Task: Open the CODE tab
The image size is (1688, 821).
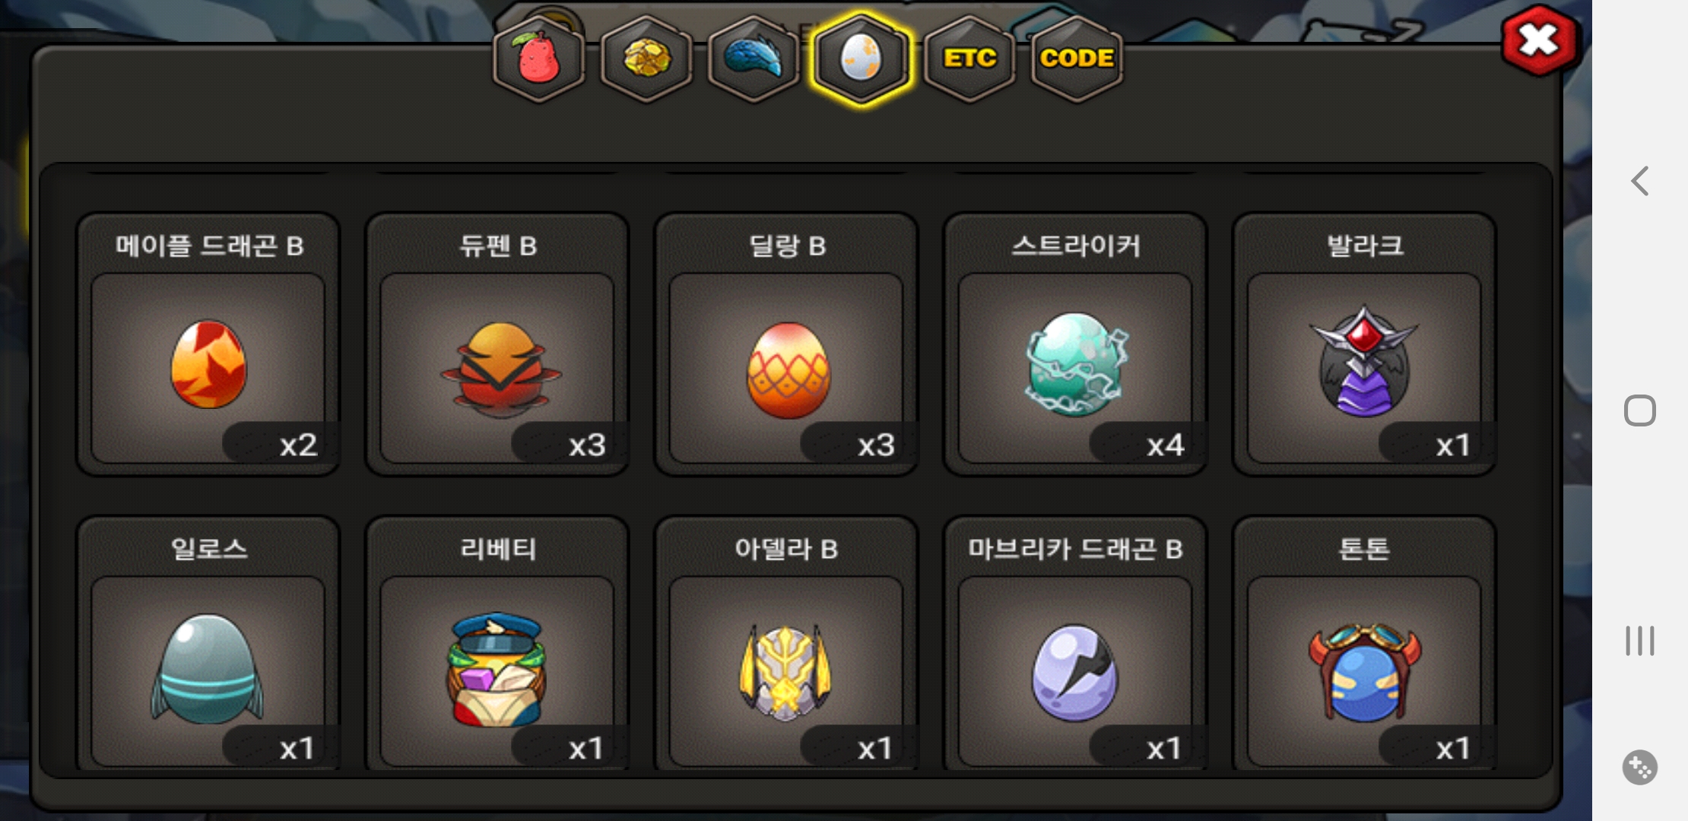Action: pos(1077,59)
